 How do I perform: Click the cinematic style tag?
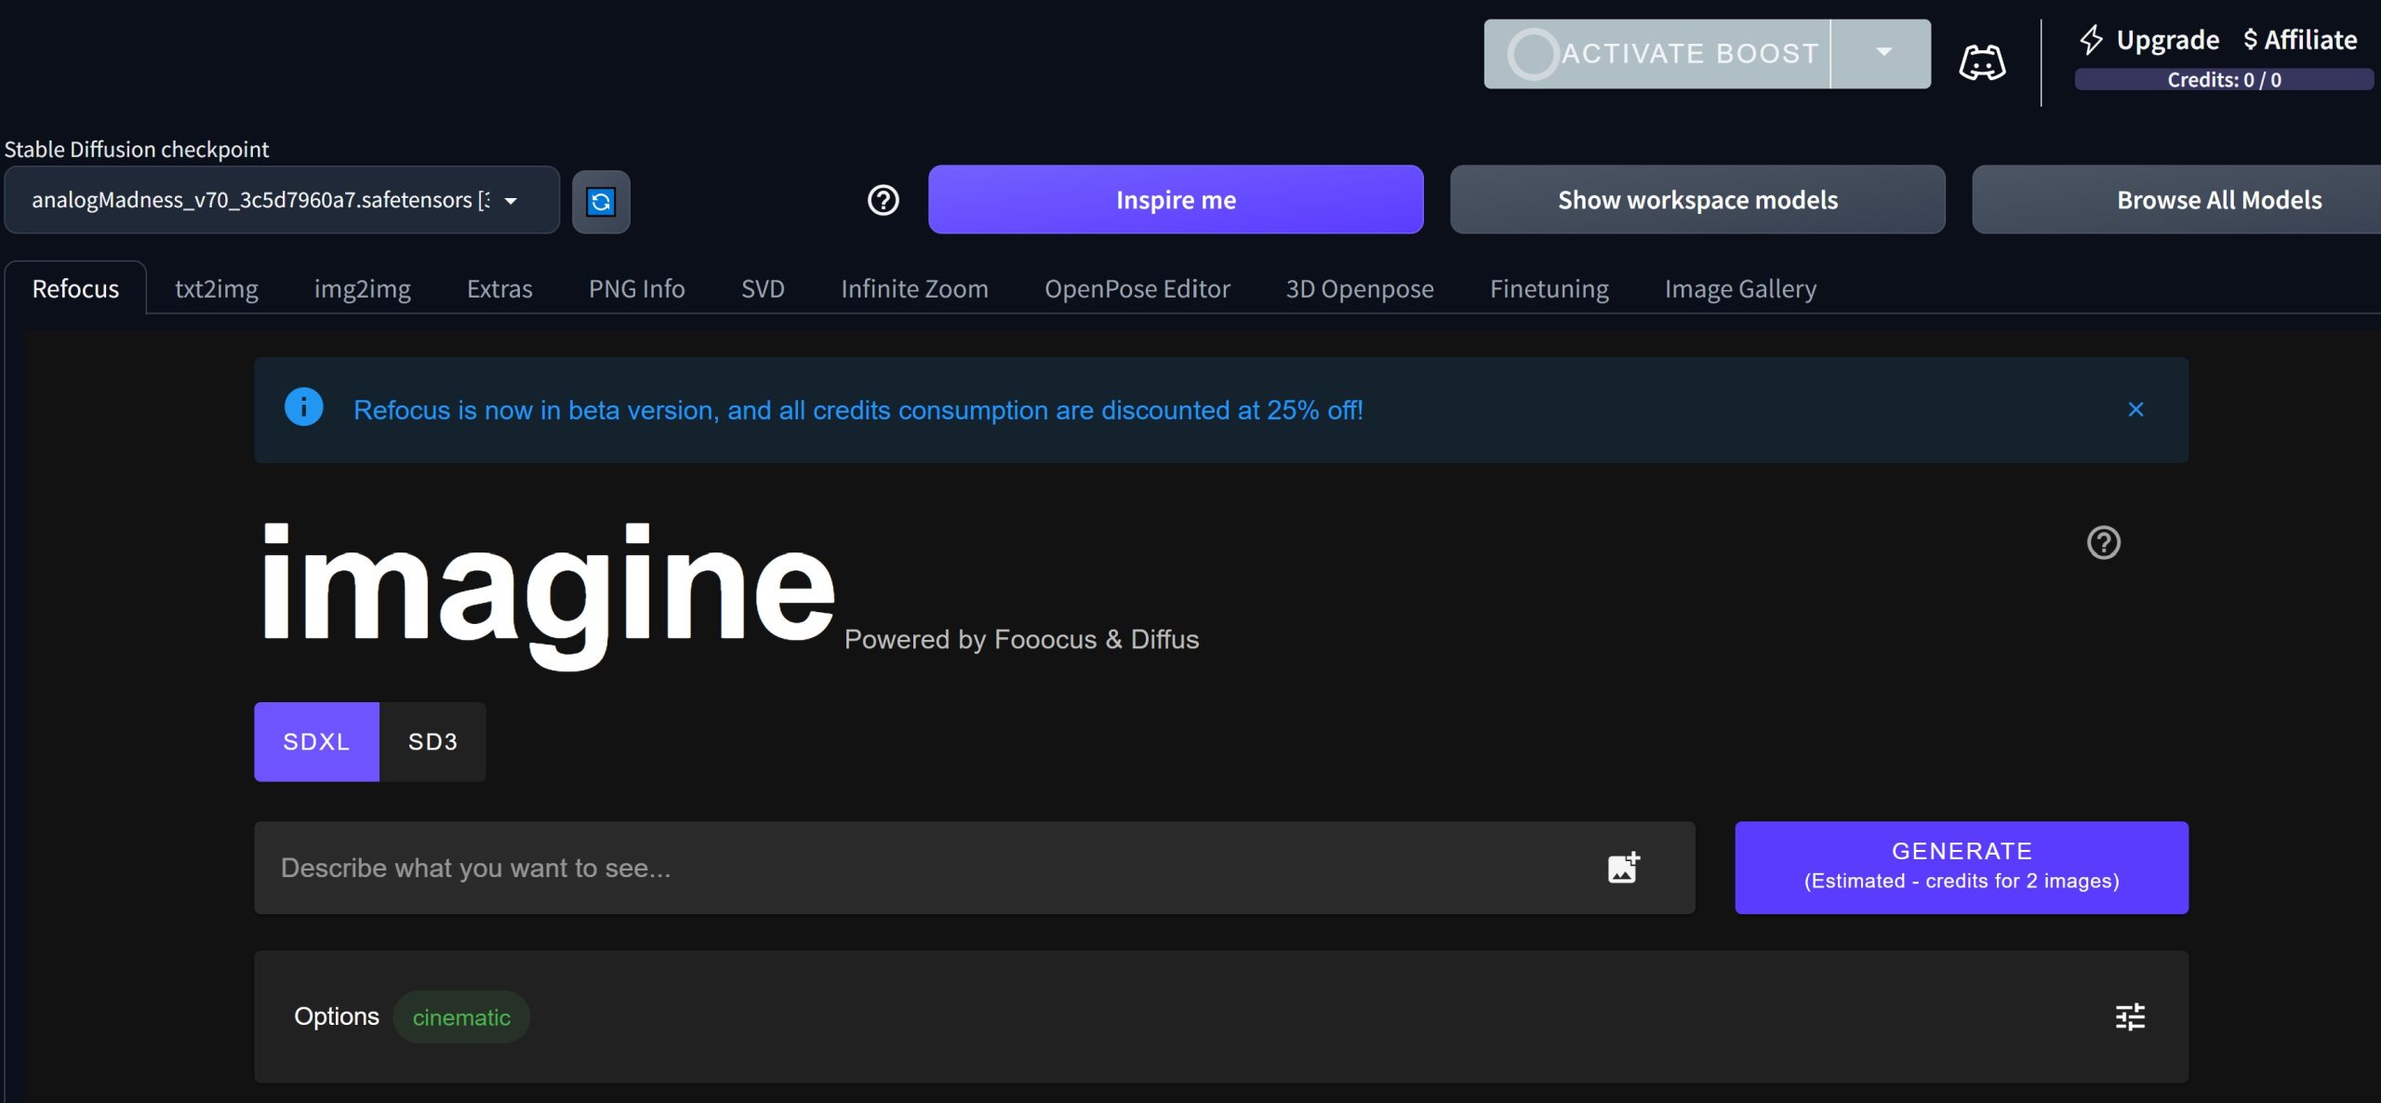click(461, 1017)
